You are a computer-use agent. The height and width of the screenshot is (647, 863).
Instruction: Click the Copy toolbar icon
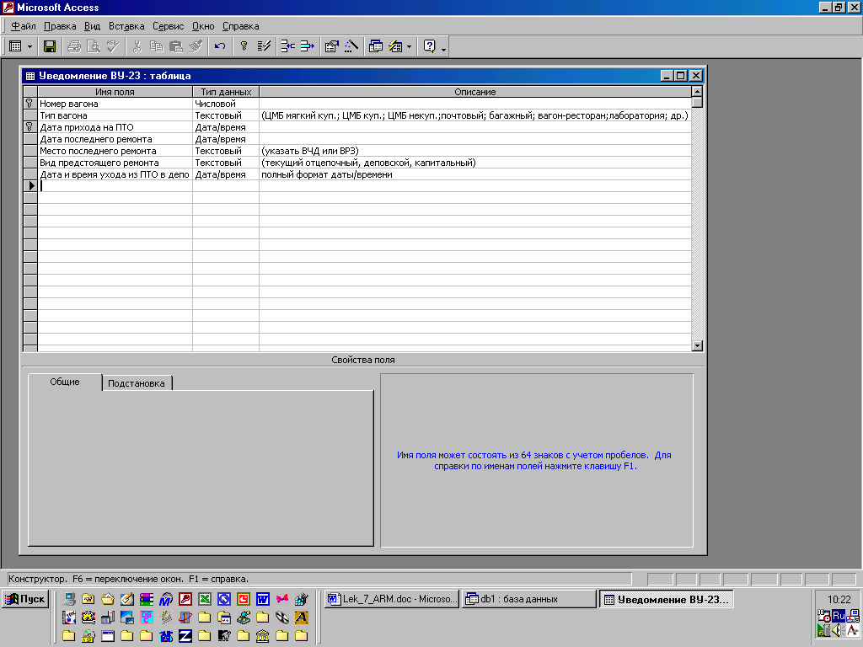[x=156, y=47]
